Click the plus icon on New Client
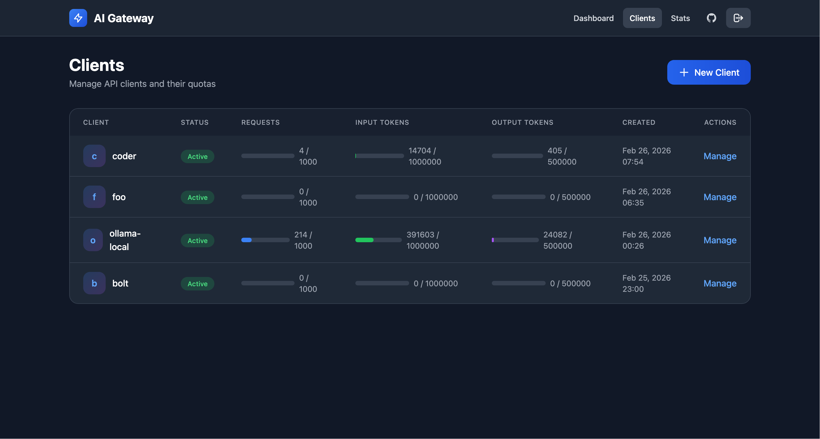This screenshot has width=820, height=439. click(x=684, y=73)
